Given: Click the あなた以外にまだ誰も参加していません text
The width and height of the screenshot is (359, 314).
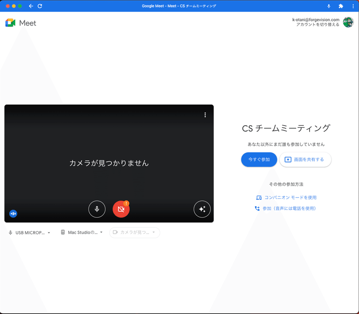Looking at the screenshot, I should click(286, 144).
